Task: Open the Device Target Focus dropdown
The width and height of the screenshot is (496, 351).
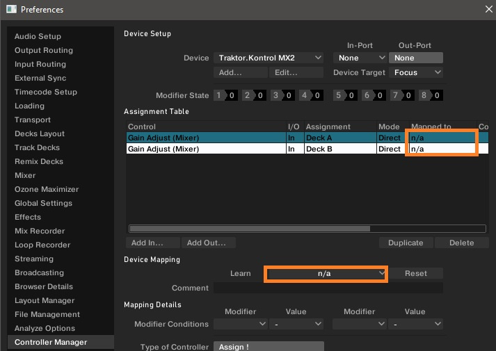Action: [x=416, y=72]
